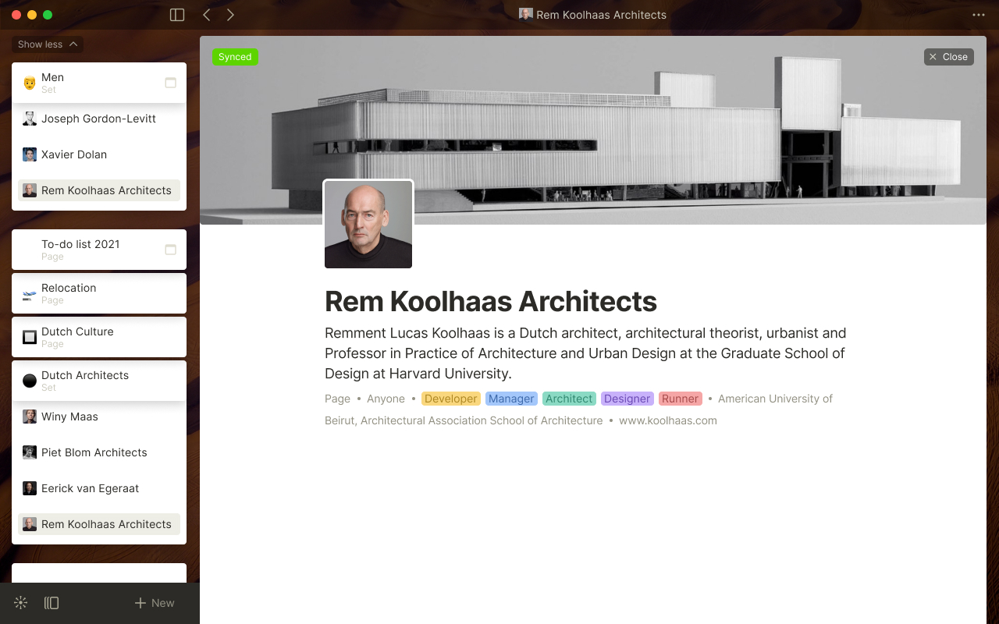Select Eerick van Egeraat entry
This screenshot has width=999, height=624.
(99, 488)
